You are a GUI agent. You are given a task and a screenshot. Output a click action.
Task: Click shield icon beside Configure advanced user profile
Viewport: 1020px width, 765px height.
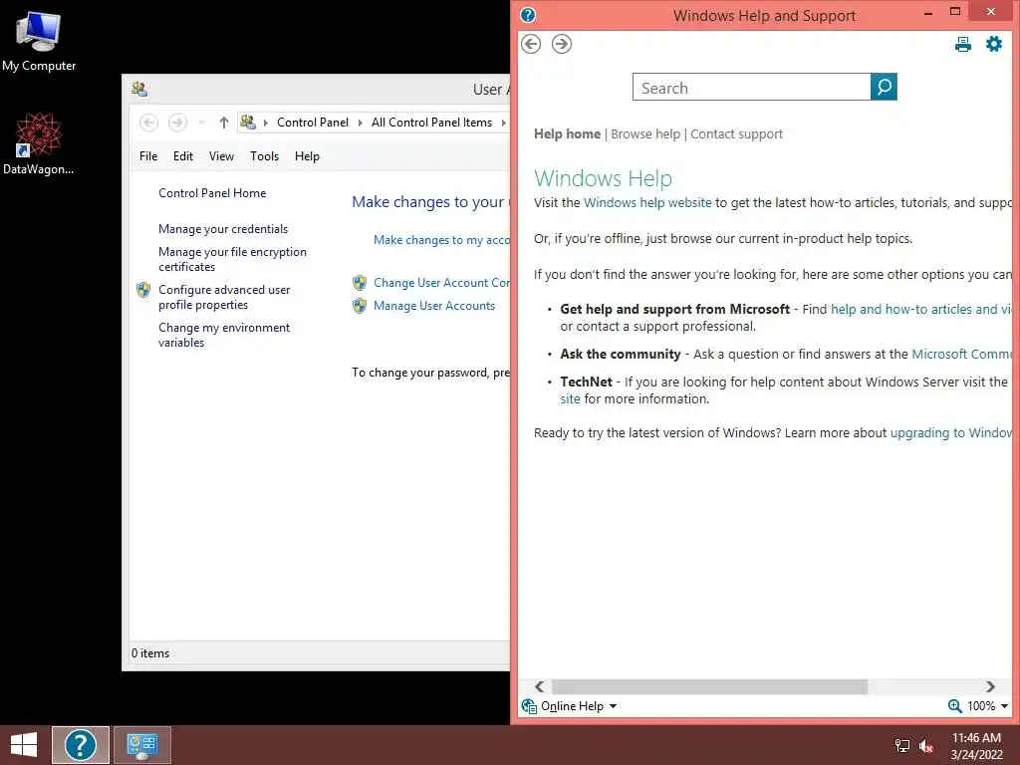click(143, 290)
